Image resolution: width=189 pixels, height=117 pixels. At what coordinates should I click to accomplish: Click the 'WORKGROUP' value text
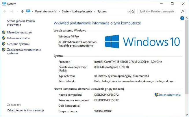coord(103,111)
